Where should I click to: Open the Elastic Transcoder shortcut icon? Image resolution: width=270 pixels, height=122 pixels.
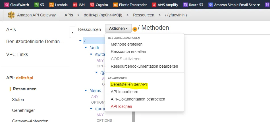tap(115, 5)
